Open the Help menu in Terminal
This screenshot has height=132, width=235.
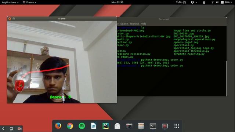pyautogui.click(x=144, y=23)
